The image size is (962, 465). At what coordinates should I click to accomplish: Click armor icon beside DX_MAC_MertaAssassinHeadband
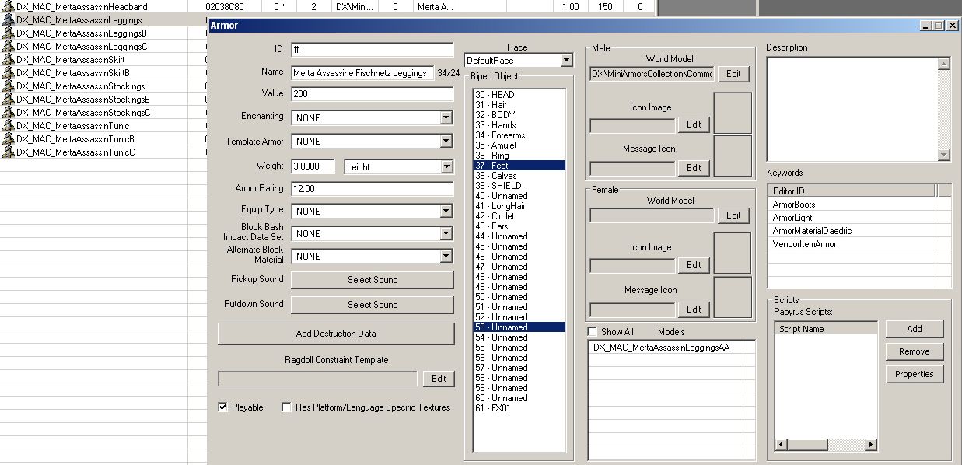9,7
